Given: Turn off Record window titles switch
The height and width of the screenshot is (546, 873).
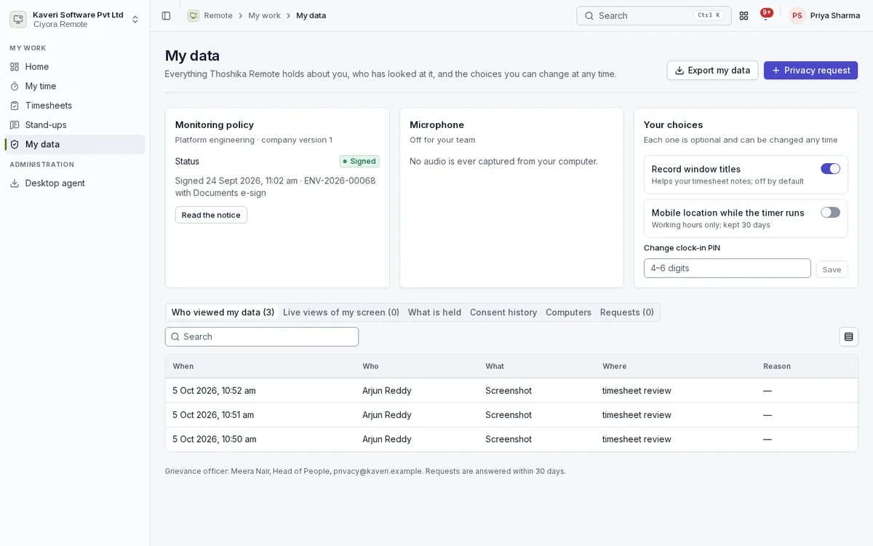Looking at the screenshot, I should 830,168.
